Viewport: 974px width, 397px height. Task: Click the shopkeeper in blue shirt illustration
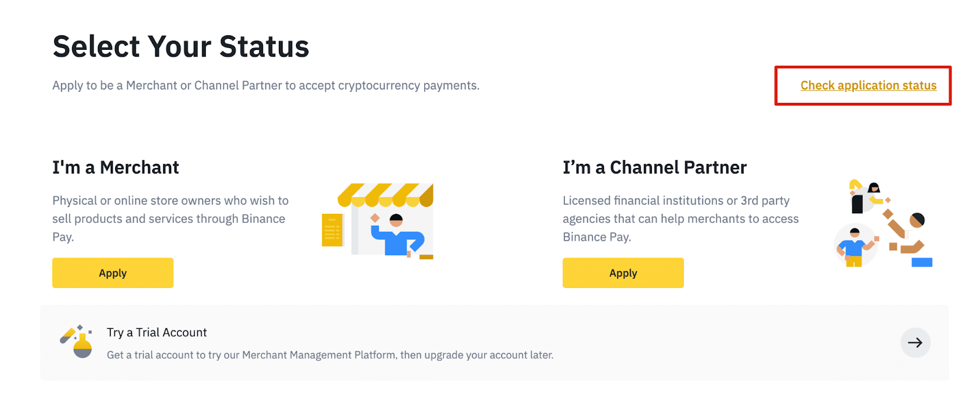[397, 235]
